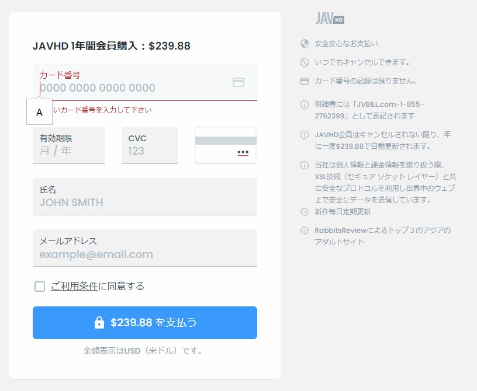Viewport: 477px width, 391px height.
Task: Open the ご利用条件 terms link
Action: coord(74,286)
